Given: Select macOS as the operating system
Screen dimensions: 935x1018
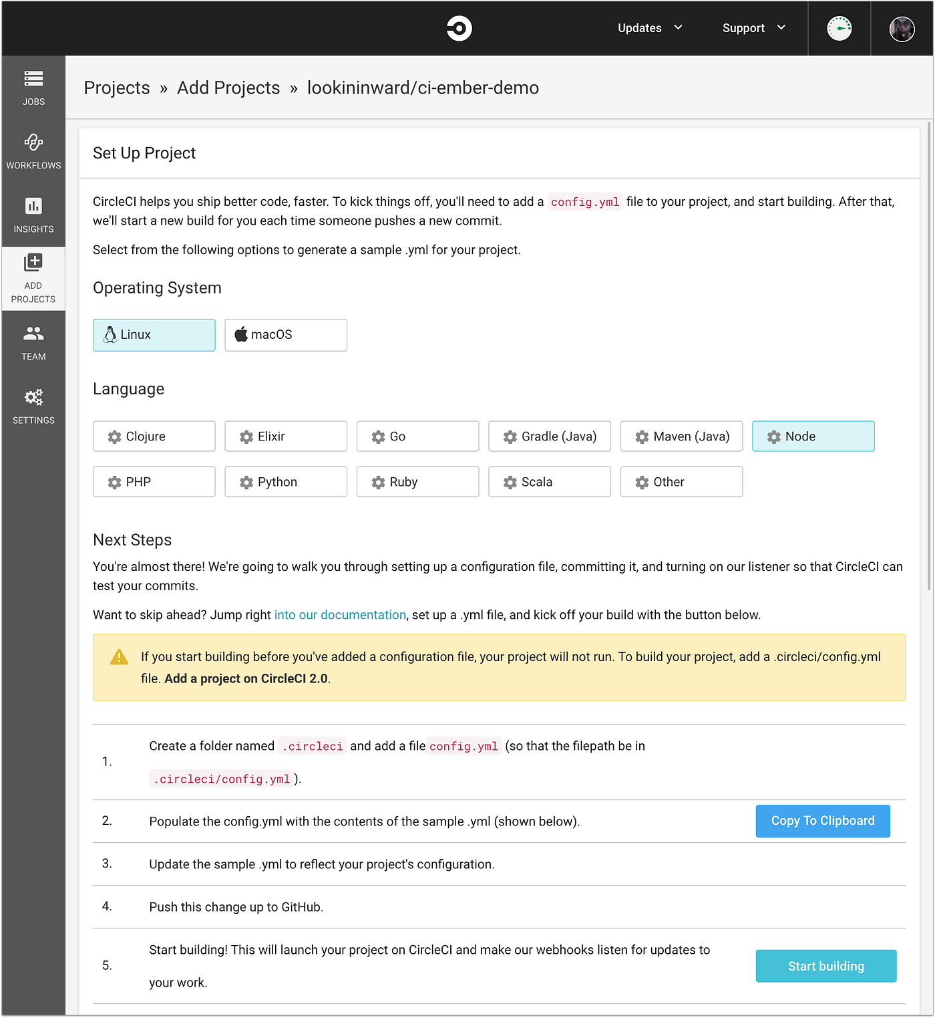Looking at the screenshot, I should (x=285, y=335).
